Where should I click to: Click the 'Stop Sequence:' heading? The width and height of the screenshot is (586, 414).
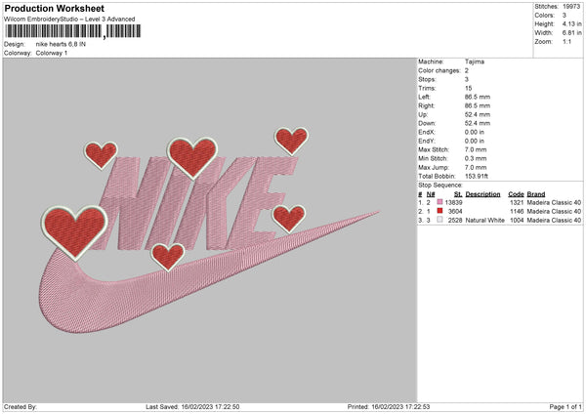[440, 186]
